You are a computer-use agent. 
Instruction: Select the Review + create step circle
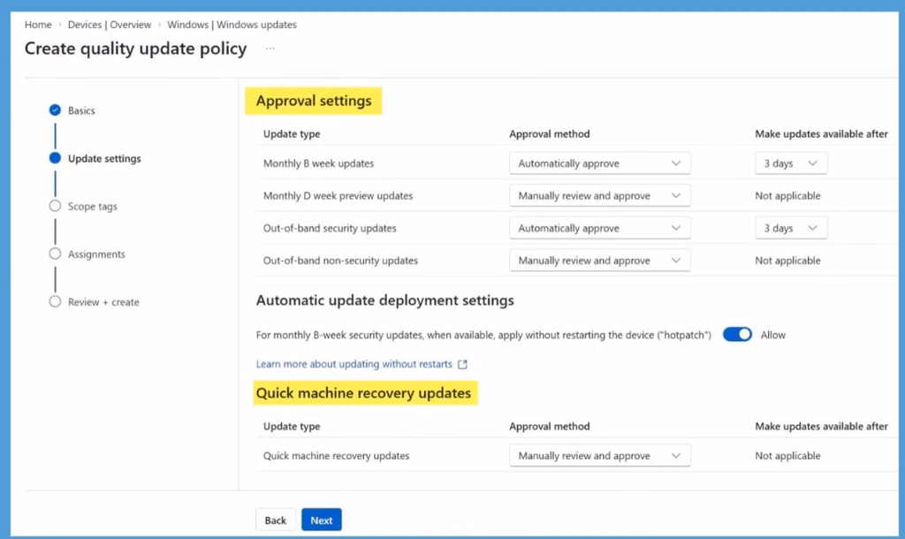pos(55,302)
